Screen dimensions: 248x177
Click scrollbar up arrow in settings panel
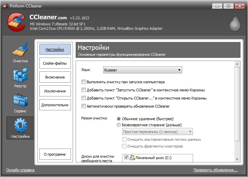(237, 64)
